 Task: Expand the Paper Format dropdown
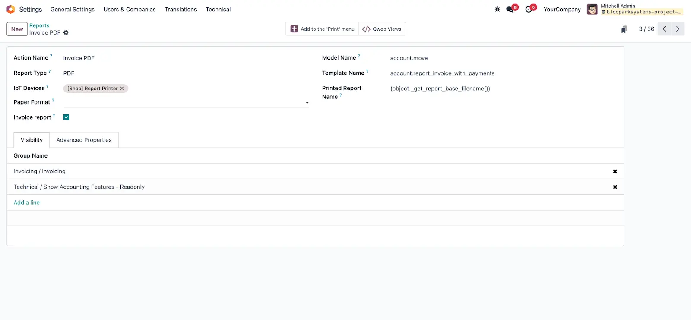(307, 103)
